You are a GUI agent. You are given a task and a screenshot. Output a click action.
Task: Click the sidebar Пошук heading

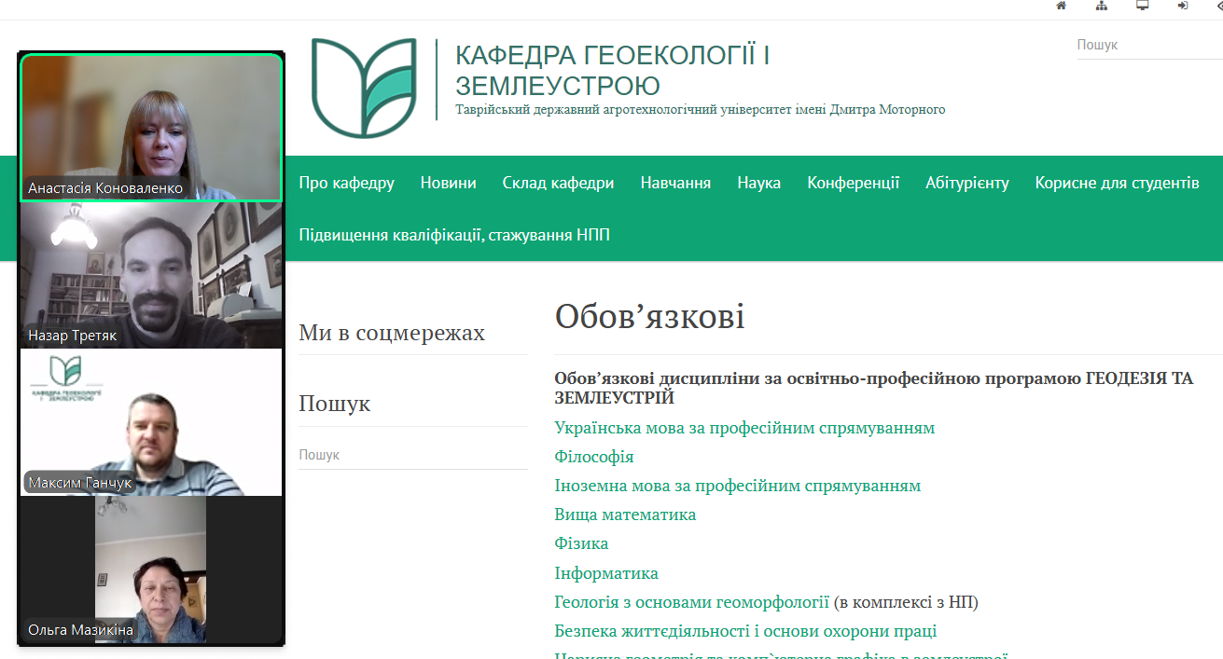tap(334, 404)
